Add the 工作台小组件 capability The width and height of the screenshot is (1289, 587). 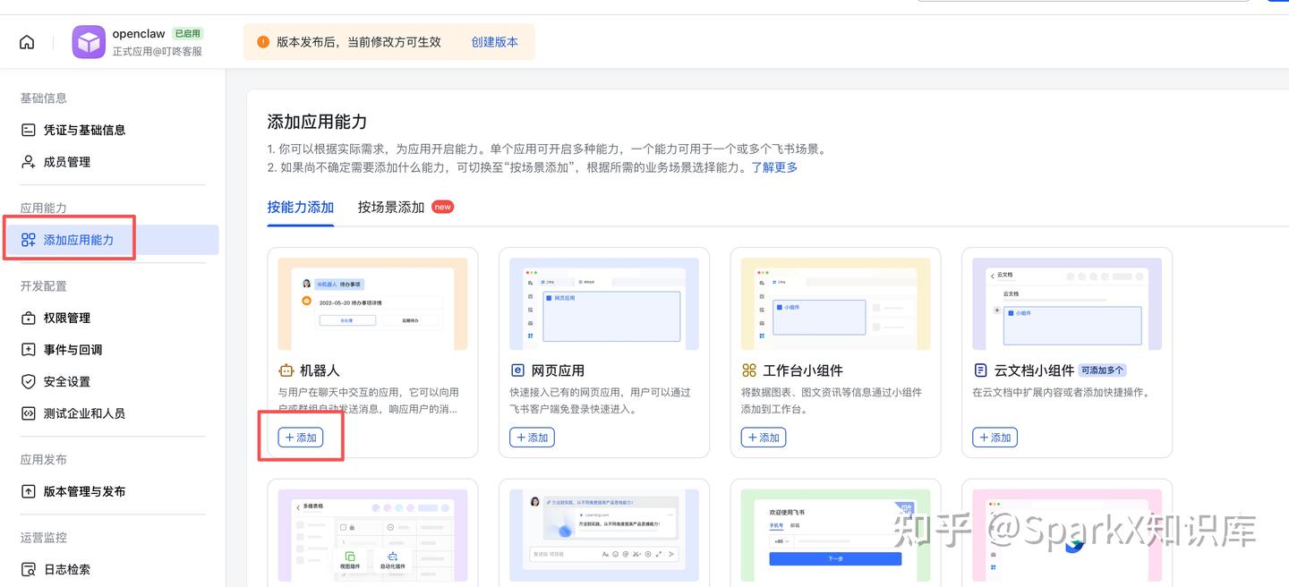(764, 438)
